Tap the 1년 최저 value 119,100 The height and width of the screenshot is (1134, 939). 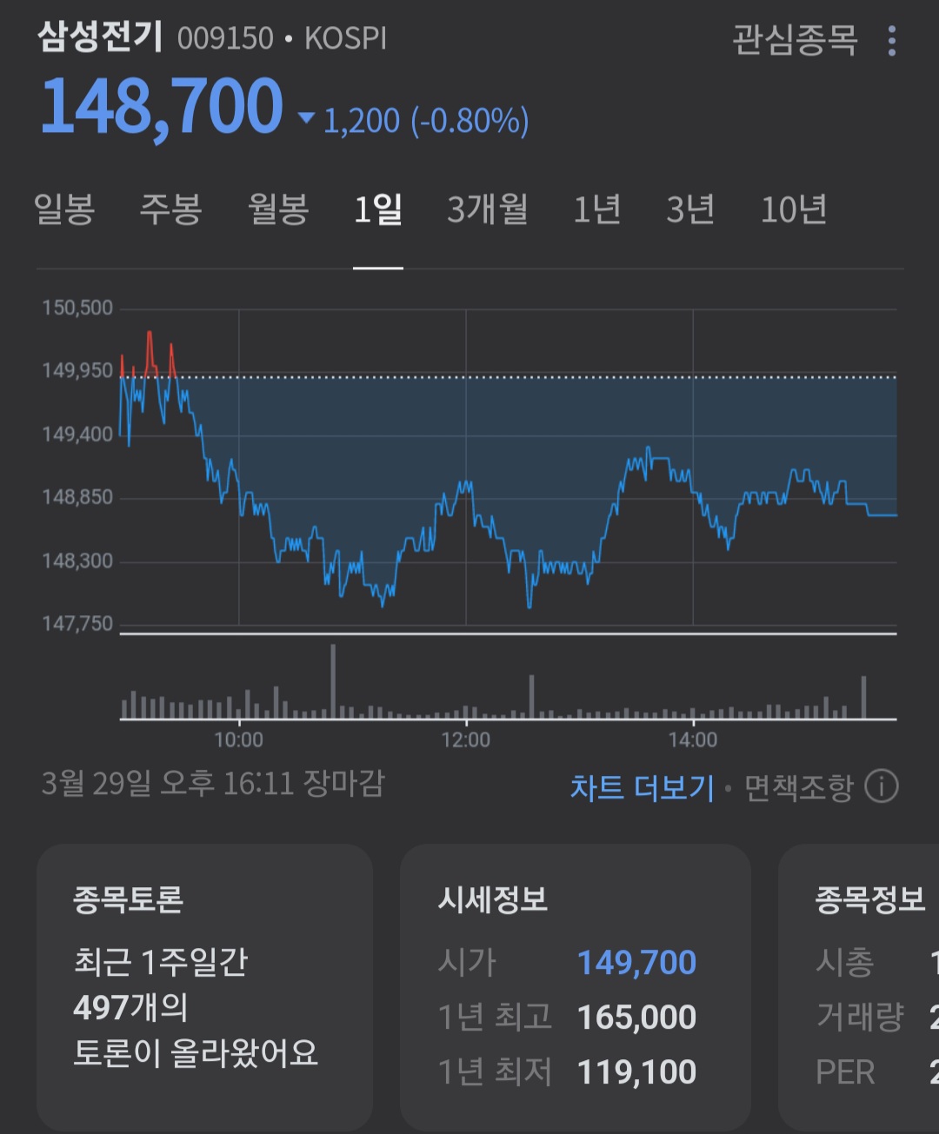click(636, 1072)
